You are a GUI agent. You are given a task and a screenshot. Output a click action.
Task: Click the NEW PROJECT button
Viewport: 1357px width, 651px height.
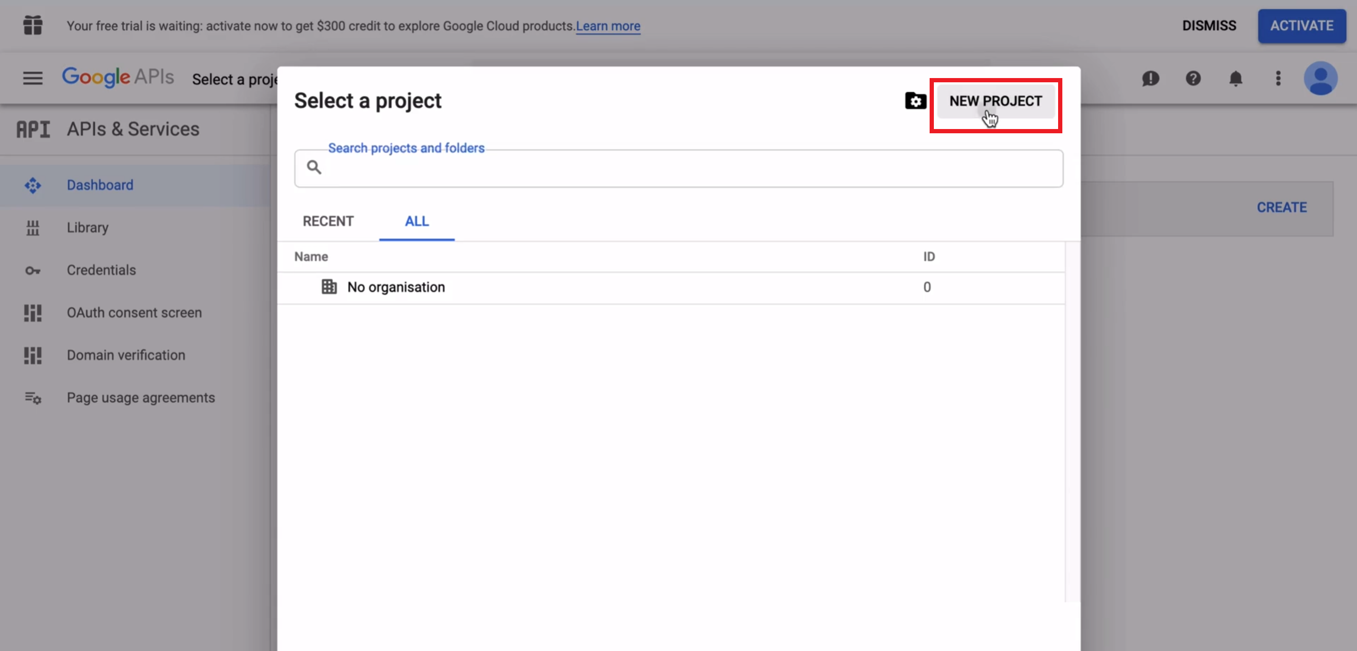pos(995,100)
